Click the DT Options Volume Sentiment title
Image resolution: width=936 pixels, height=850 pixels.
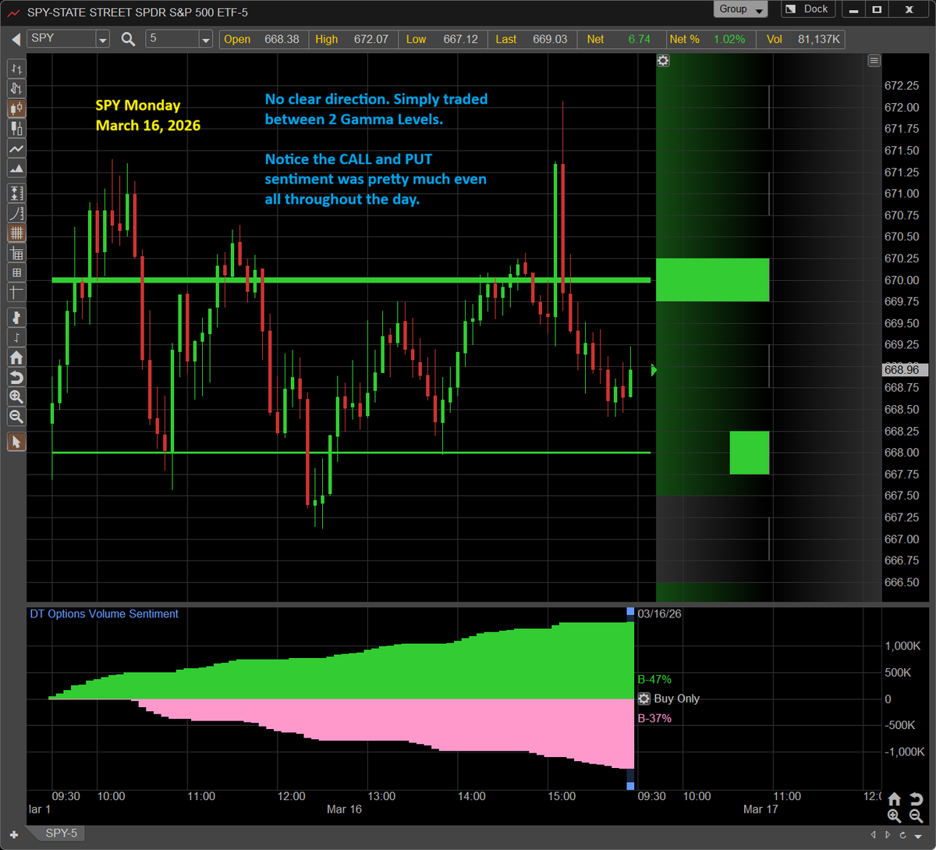tap(105, 613)
